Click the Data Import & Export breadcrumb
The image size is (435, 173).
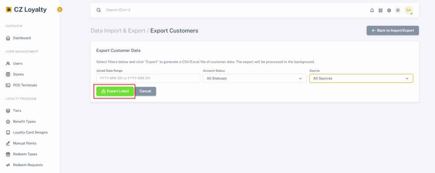tap(118, 31)
